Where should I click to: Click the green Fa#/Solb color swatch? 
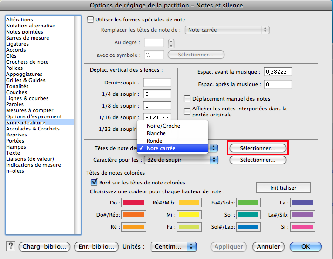click(x=247, y=203)
